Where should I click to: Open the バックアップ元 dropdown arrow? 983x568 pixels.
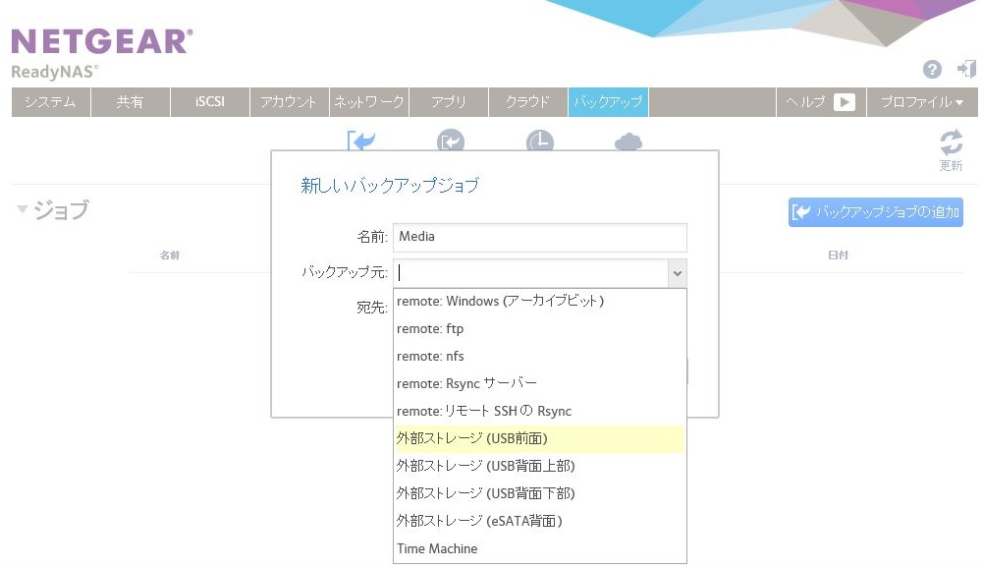(x=677, y=273)
